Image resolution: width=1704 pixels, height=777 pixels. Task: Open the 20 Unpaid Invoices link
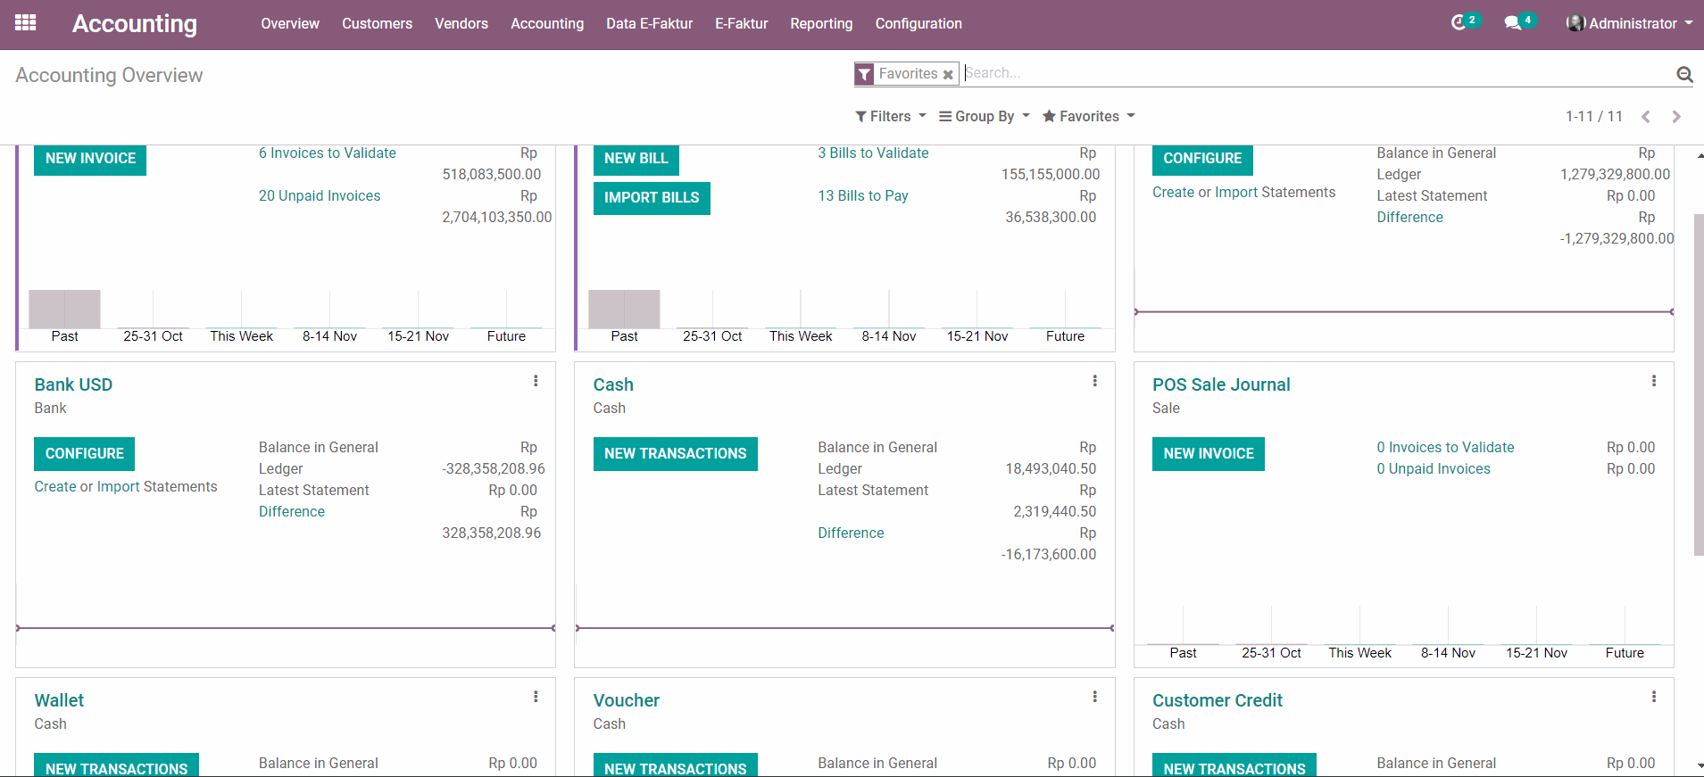coord(320,196)
